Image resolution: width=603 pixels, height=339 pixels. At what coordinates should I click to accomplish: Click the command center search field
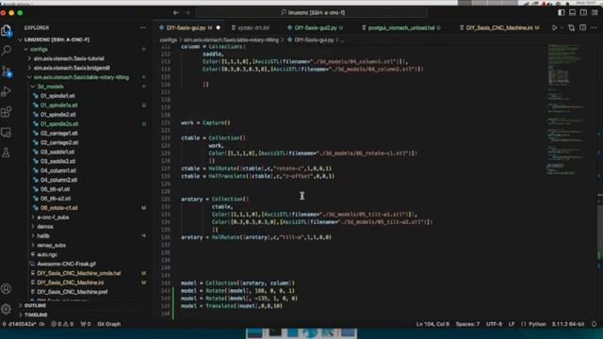point(312,12)
